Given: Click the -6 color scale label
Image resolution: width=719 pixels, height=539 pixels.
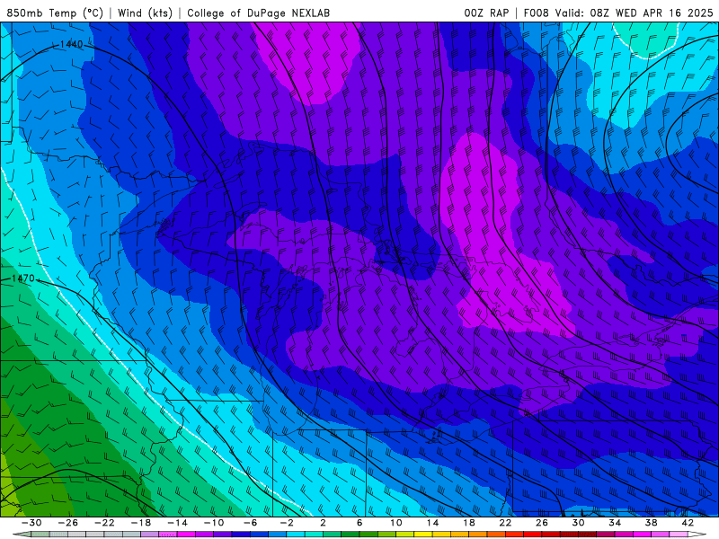Looking at the screenshot, I should point(250,523).
